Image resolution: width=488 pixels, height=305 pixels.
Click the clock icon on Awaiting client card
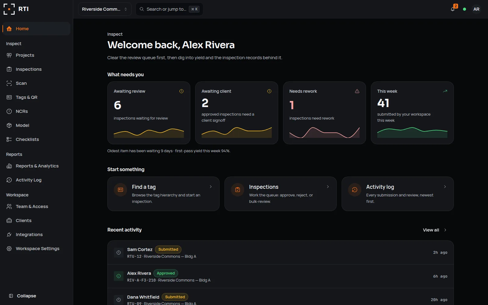point(269,91)
